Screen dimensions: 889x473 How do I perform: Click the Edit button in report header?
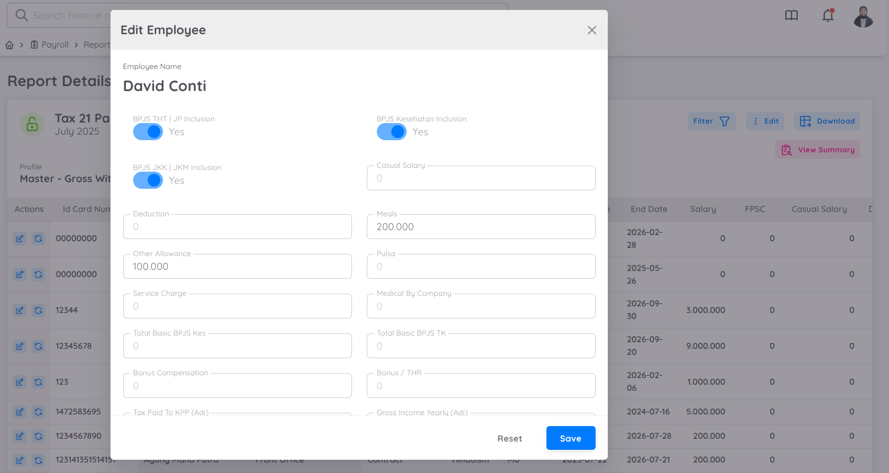[x=766, y=121]
